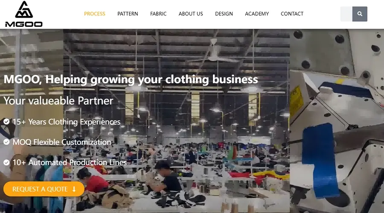Click checkmark icon beside 15+ Years Clothing Experiences
Viewport: 384px width, 213px height.
click(x=6, y=121)
